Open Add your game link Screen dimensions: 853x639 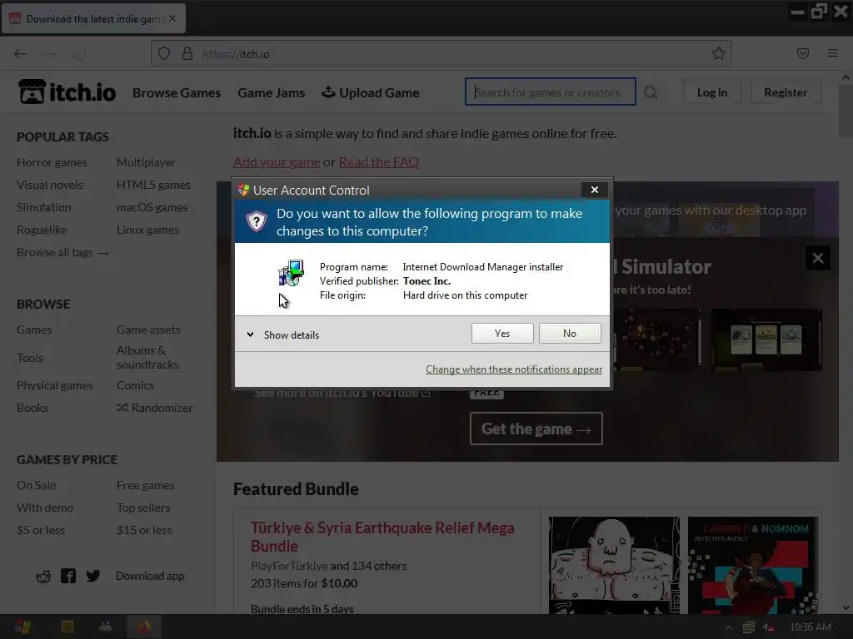click(277, 162)
